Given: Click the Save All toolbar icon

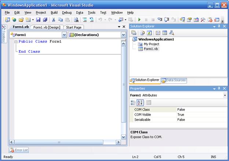Looking at the screenshot, I should [45, 19].
